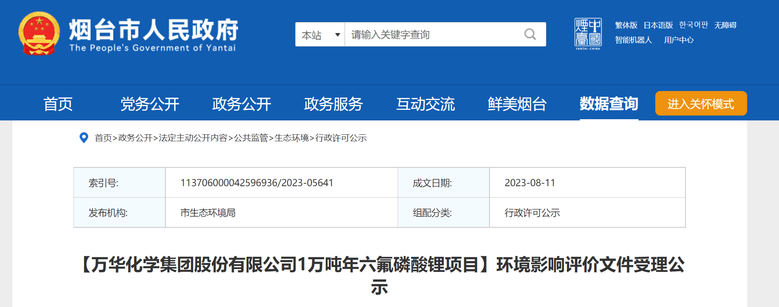Click the search magnifier icon
Screen dimensions: 779x307
530,34
